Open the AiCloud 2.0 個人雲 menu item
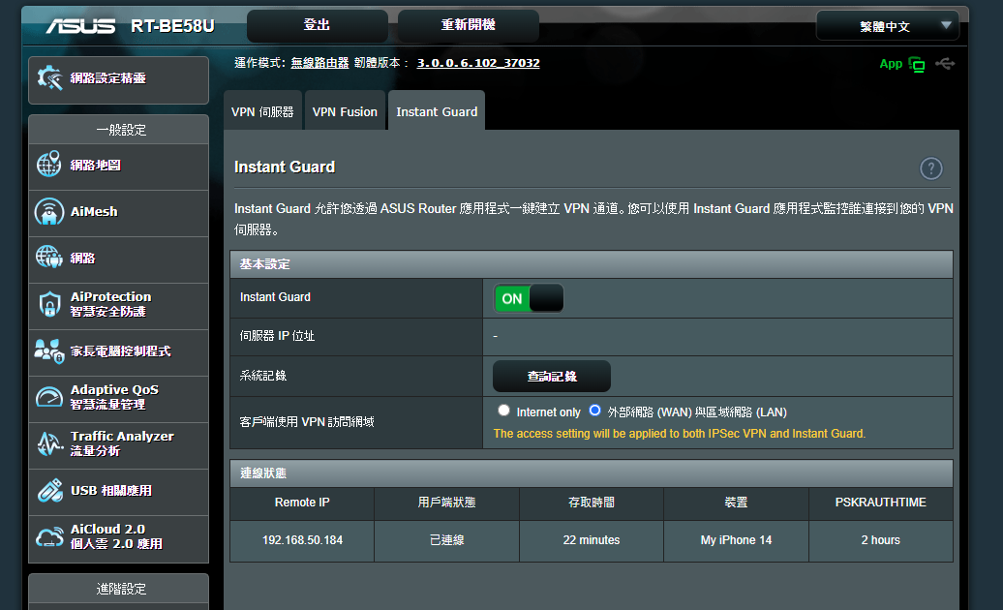1003x610 pixels. (119, 538)
